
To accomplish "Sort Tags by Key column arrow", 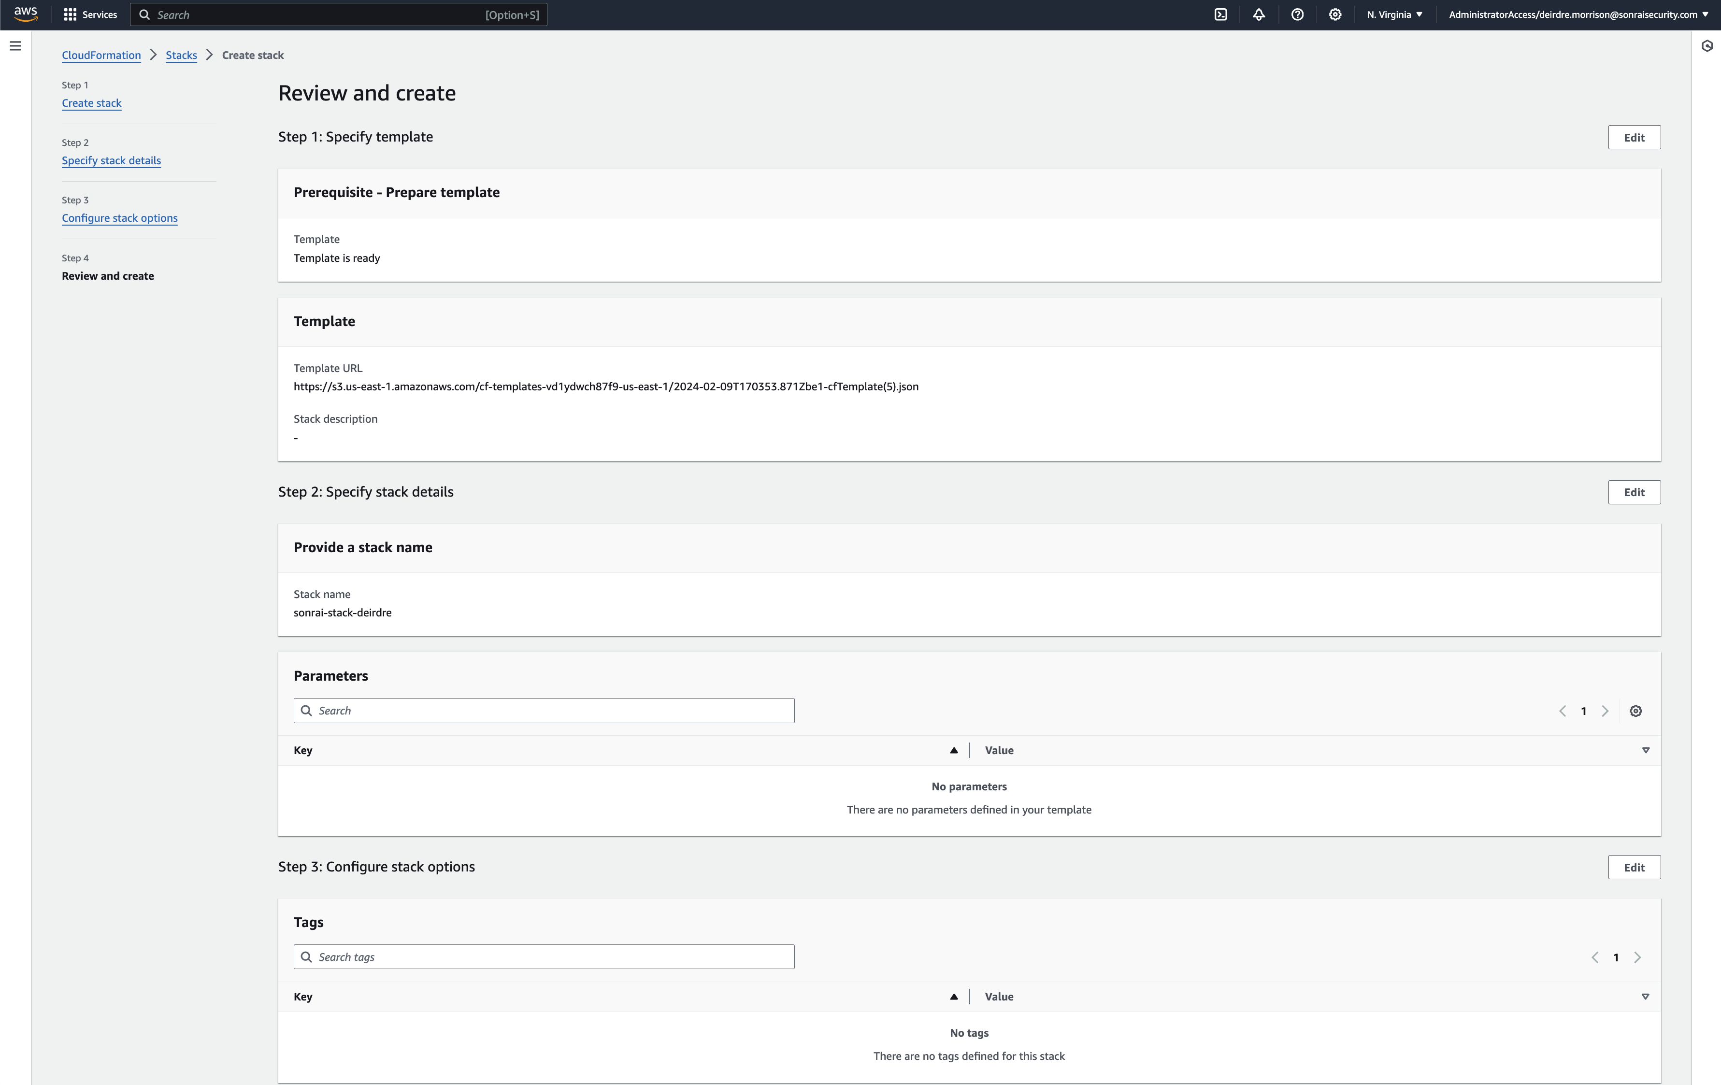I will click(953, 997).
